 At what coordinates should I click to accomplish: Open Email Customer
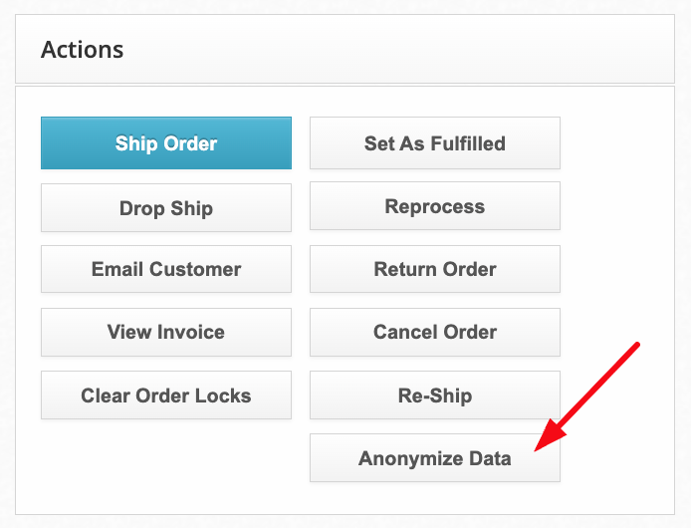pos(166,269)
